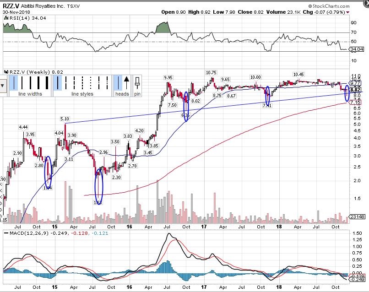Screen dimensions: 369x292
Task: Click the Close 8.82 header value
Action: 250,12
